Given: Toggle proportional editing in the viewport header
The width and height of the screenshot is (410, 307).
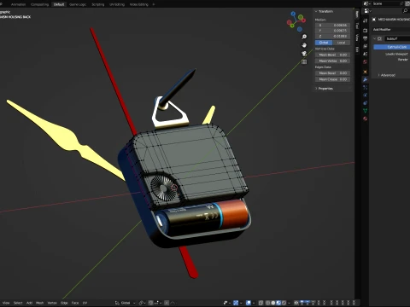Looking at the screenshot, I should pos(167,303).
